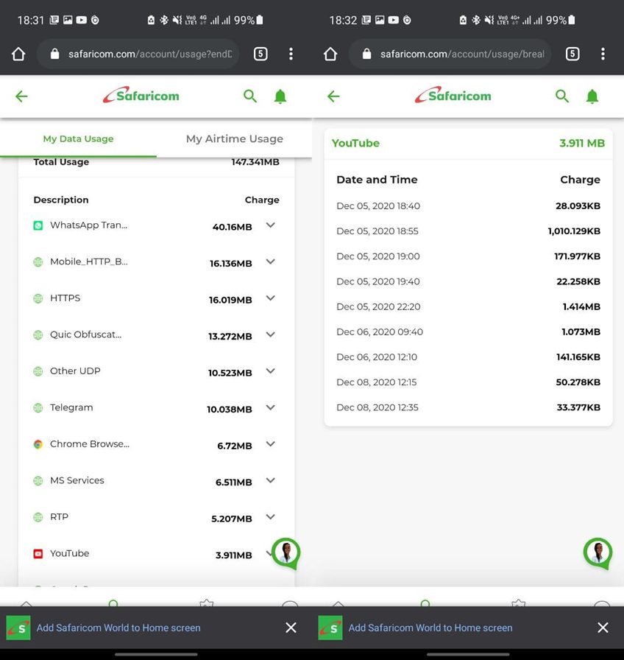624x660 pixels.
Task: Click the Safaricom logo on the right screen
Action: (x=453, y=96)
